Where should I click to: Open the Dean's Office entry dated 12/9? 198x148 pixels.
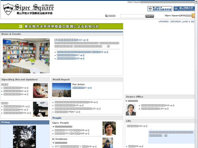(x=155, y=109)
